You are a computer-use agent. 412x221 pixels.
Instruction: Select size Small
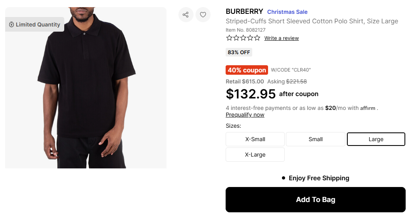[316, 139]
